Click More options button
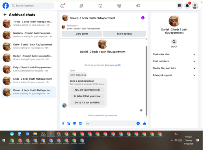The width and height of the screenshot is (203, 150). pos(124,34)
